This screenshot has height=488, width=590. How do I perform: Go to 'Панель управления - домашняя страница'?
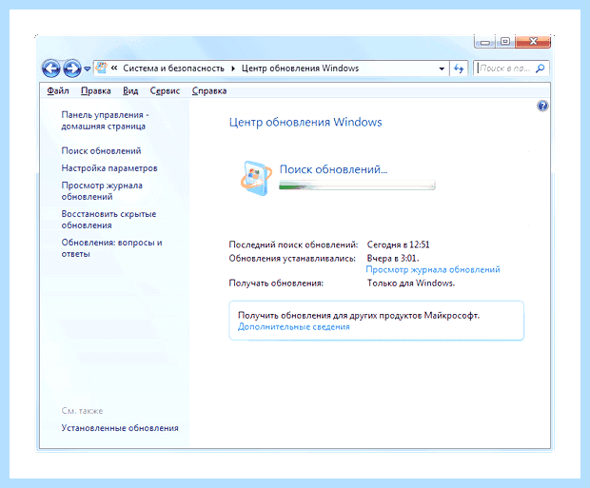[x=105, y=121]
